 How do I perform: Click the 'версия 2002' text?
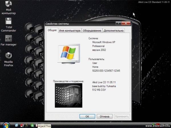coord(99,50)
